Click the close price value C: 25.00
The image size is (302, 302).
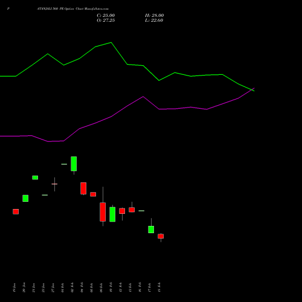tap(106, 16)
